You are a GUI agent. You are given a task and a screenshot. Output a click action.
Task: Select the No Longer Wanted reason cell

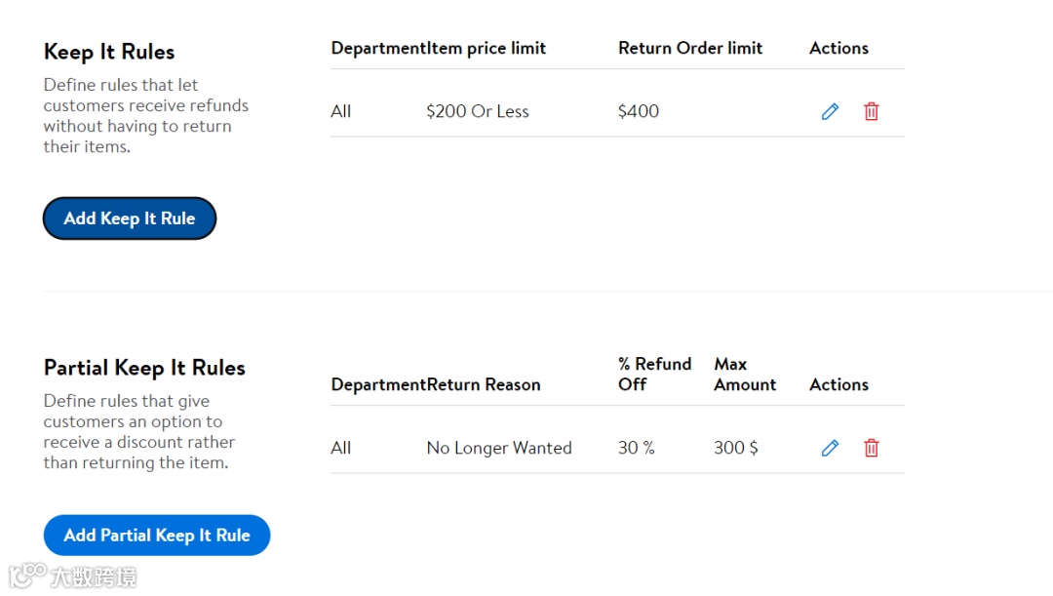[499, 448]
